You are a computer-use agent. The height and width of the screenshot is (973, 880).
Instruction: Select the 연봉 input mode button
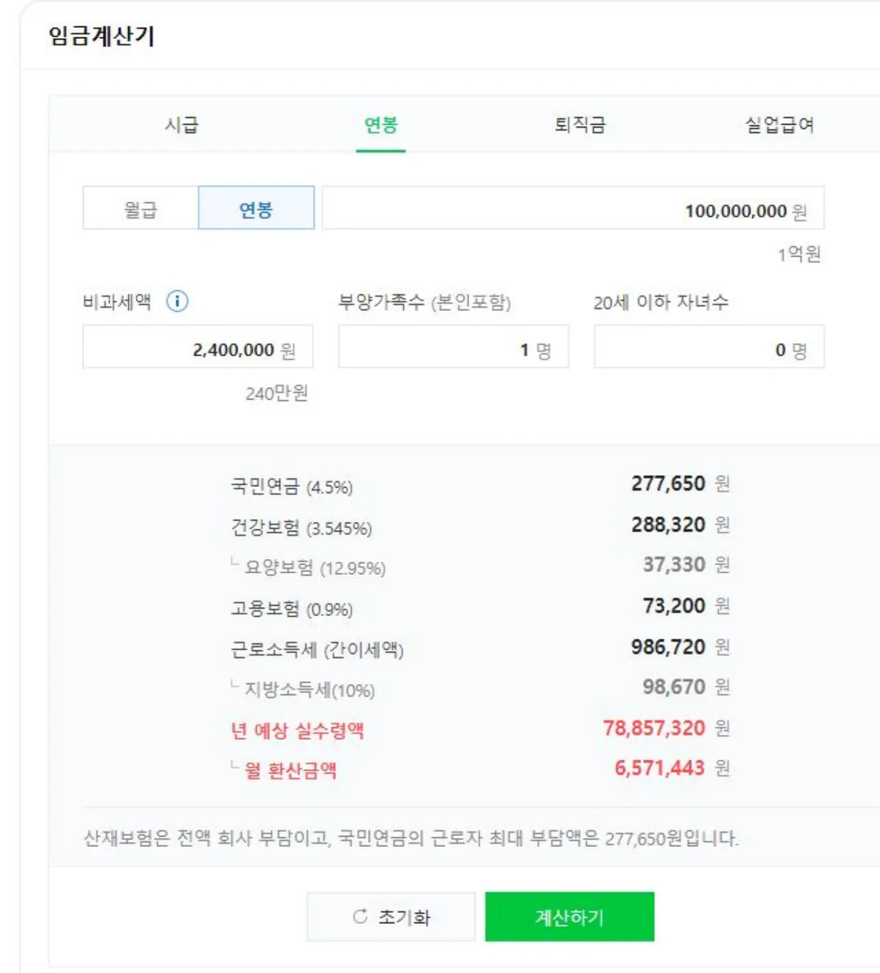257,208
